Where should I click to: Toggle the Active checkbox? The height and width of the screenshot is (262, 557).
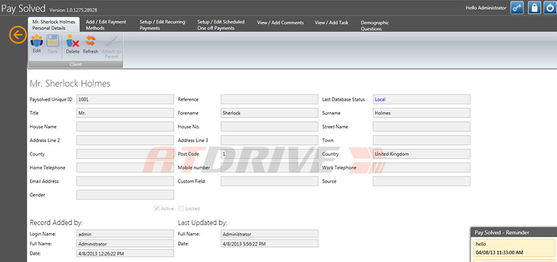coord(157,208)
